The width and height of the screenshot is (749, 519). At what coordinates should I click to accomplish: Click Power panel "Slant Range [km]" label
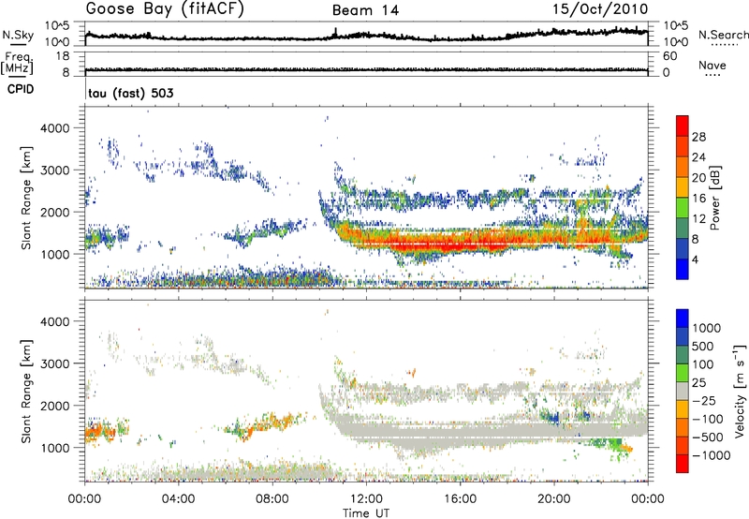tap(26, 198)
